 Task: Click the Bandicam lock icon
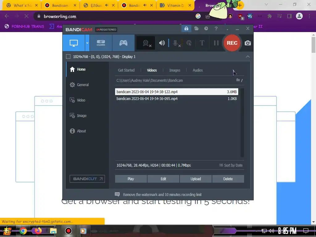point(186,29)
